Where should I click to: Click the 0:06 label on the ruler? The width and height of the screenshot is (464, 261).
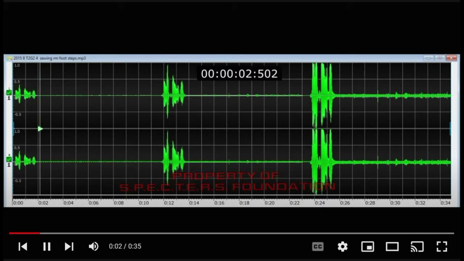click(94, 203)
